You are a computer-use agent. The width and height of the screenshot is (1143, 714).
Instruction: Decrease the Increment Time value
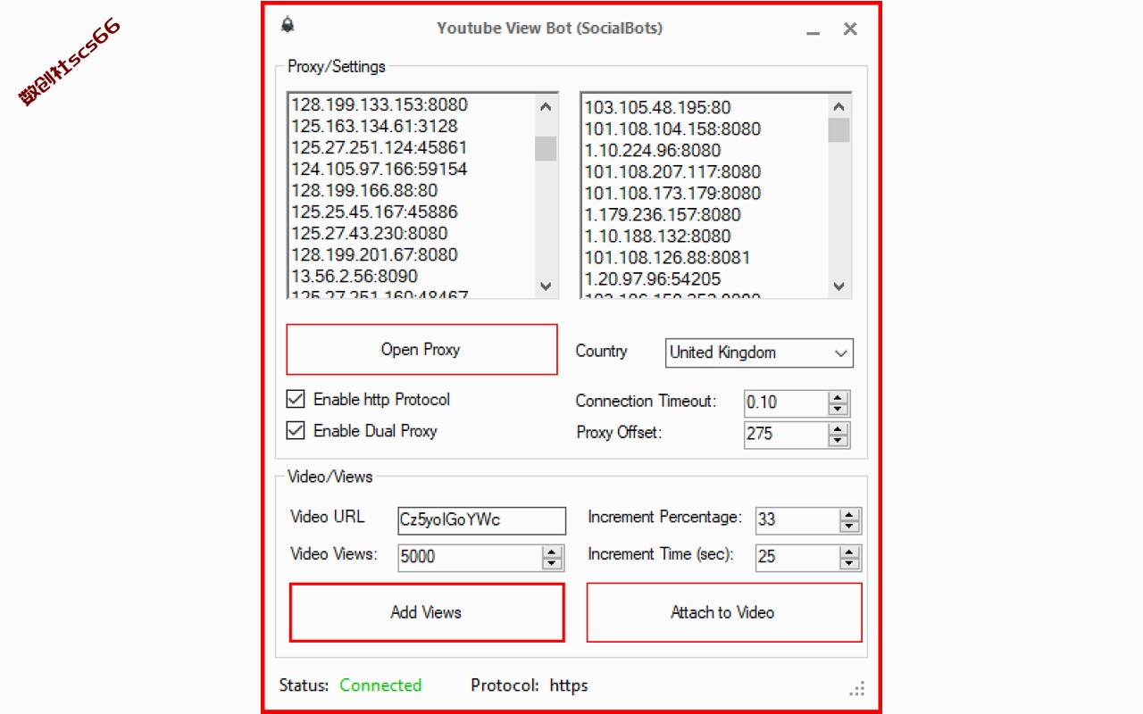[849, 563]
